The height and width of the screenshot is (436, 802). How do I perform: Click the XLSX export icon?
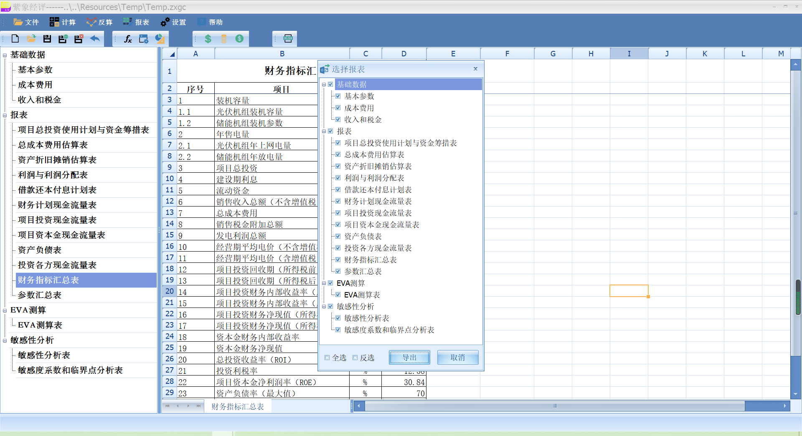288,39
